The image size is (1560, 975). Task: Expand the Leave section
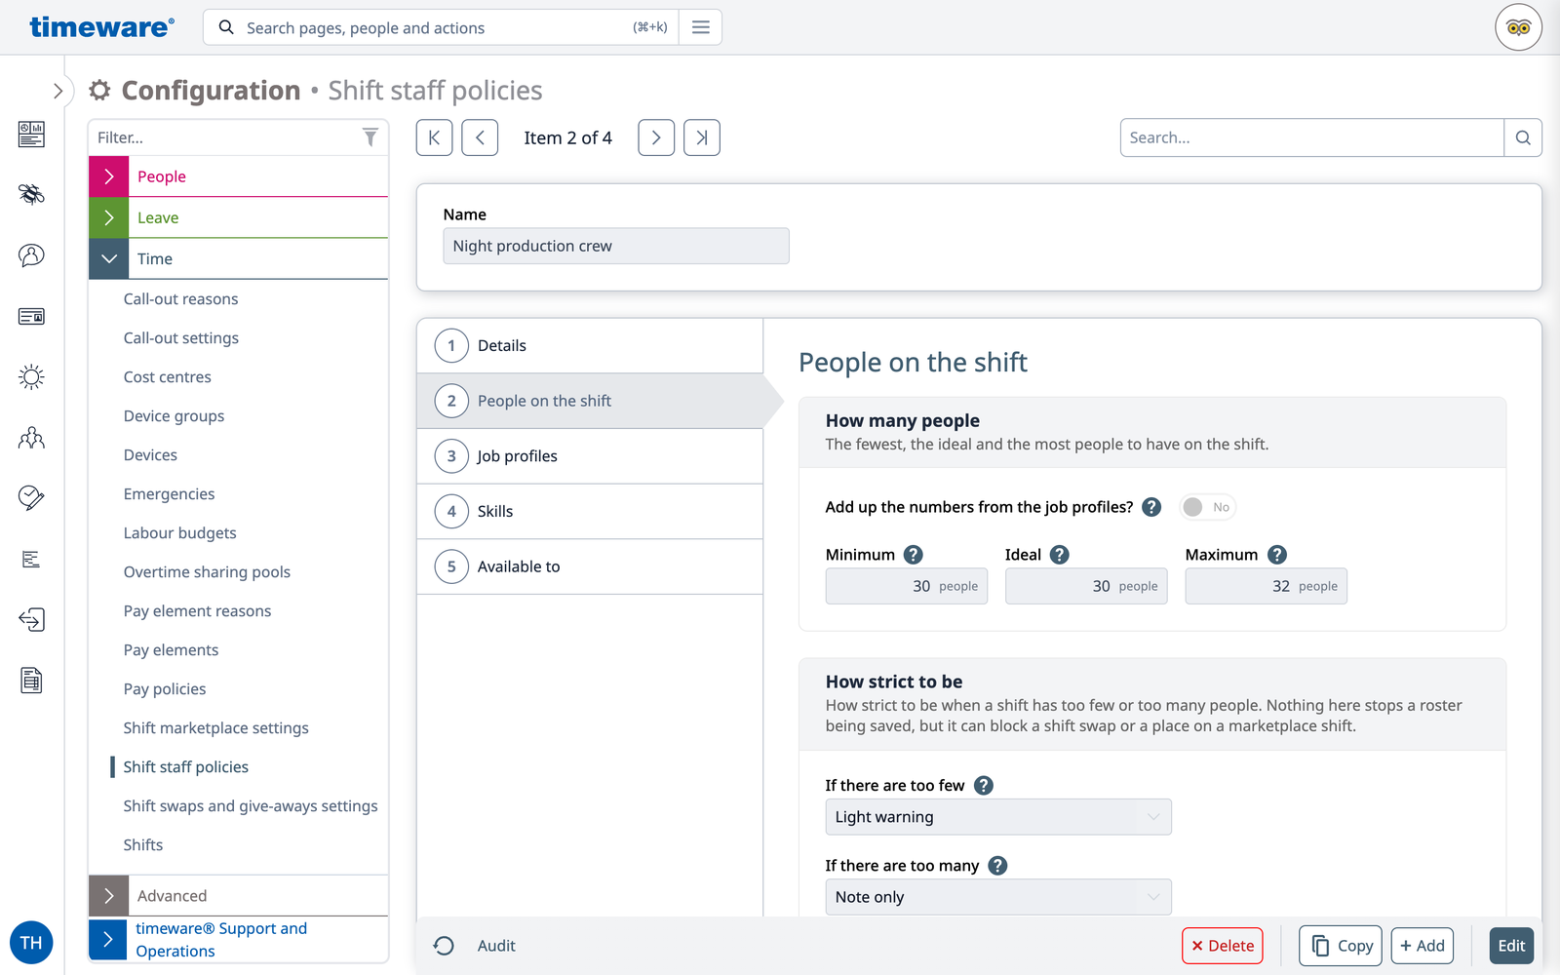coord(109,217)
